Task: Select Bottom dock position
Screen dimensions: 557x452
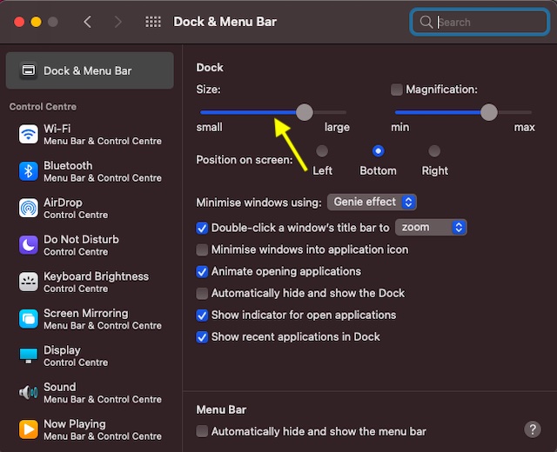Action: point(378,151)
